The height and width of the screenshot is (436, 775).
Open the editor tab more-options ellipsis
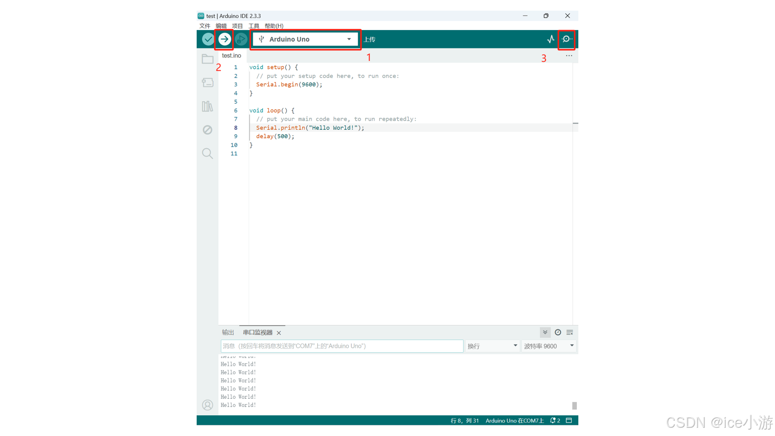569,56
